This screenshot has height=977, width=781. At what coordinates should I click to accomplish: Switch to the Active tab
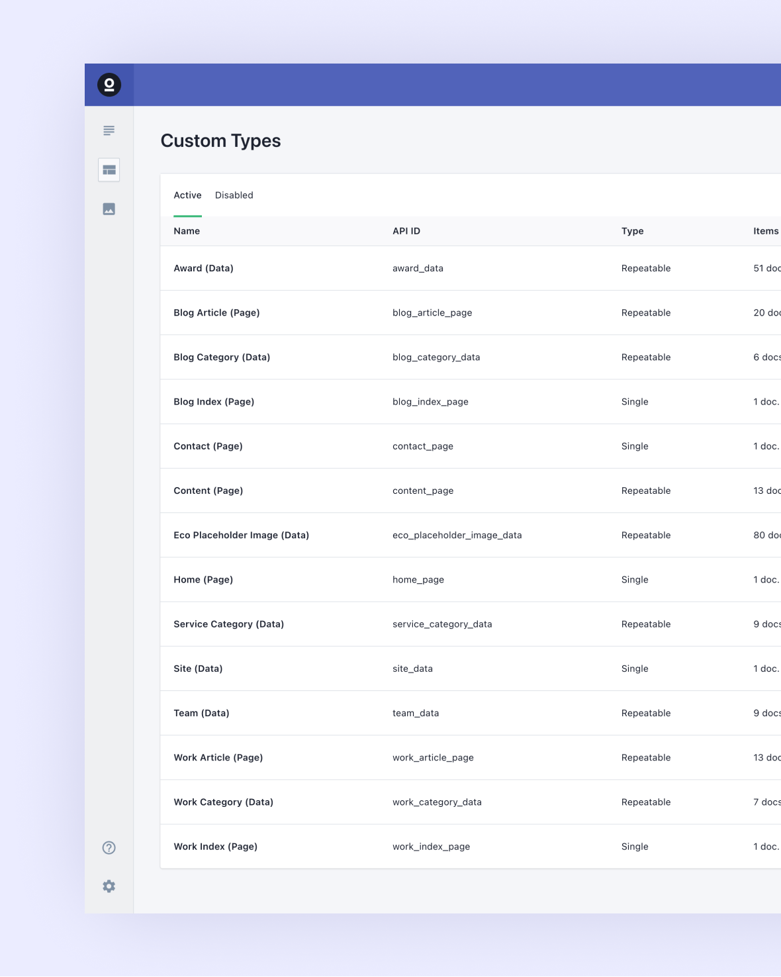tap(187, 195)
